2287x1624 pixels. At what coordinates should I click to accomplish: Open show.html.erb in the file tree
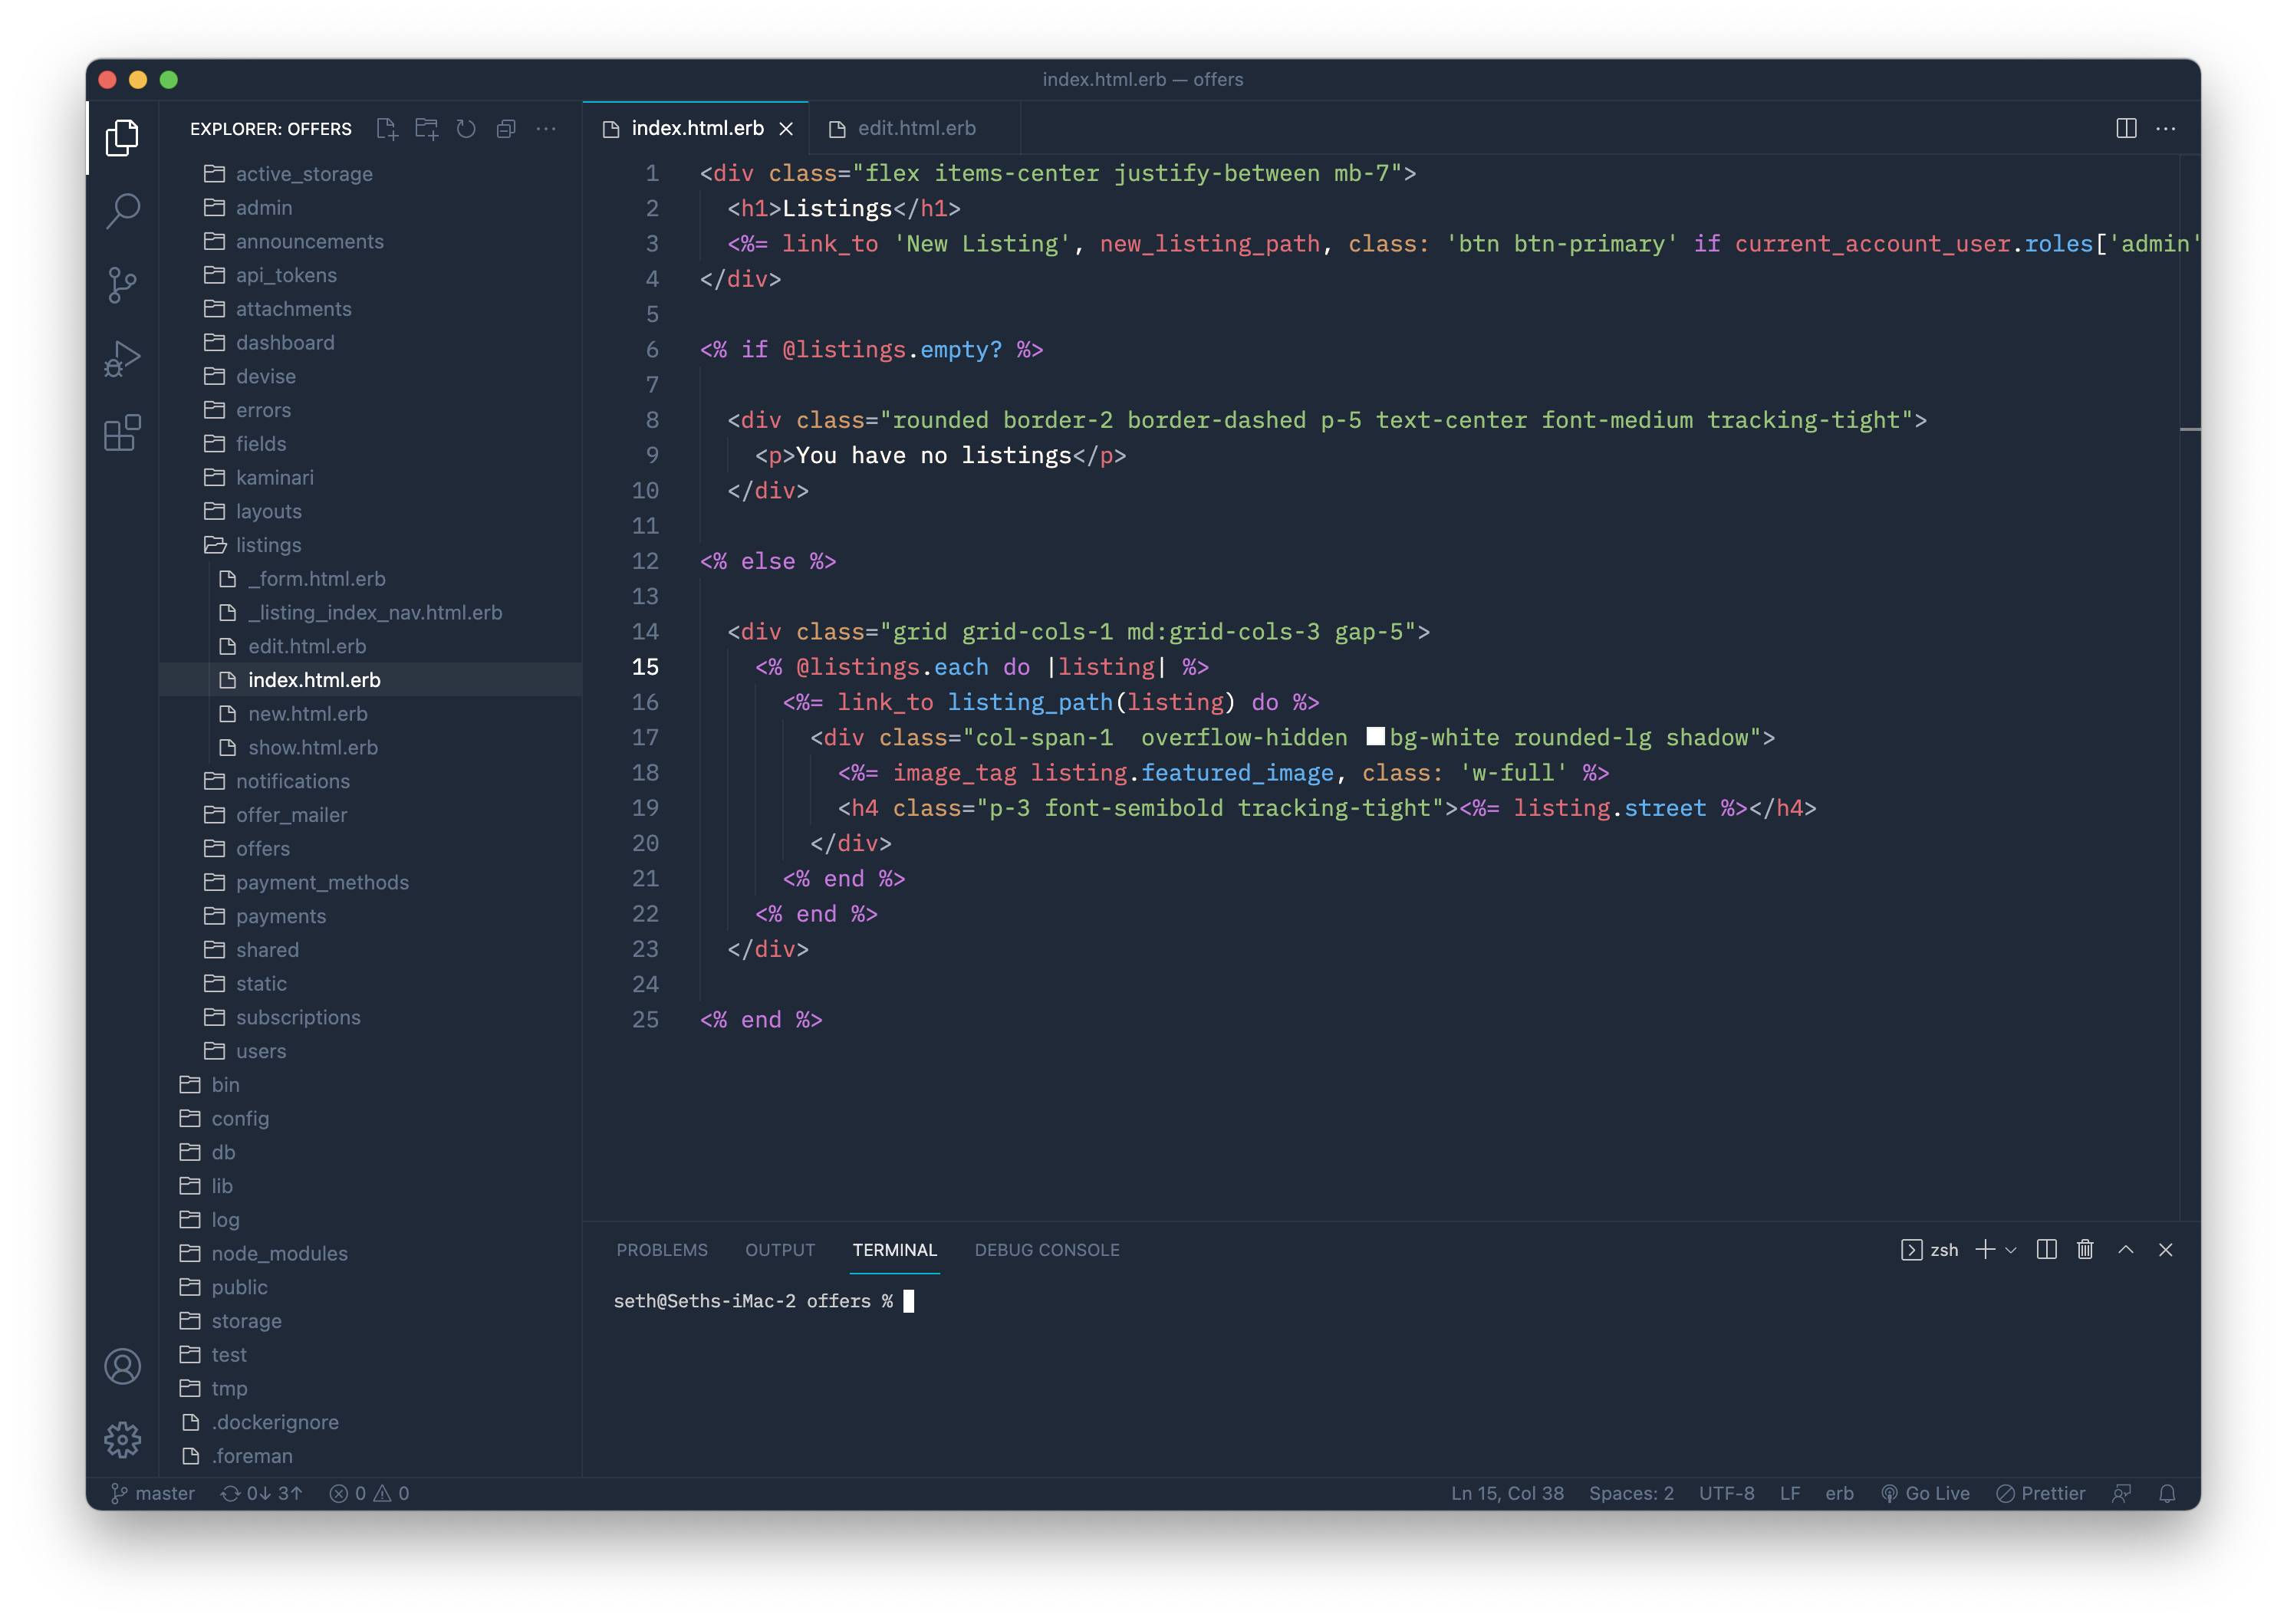tap(312, 747)
